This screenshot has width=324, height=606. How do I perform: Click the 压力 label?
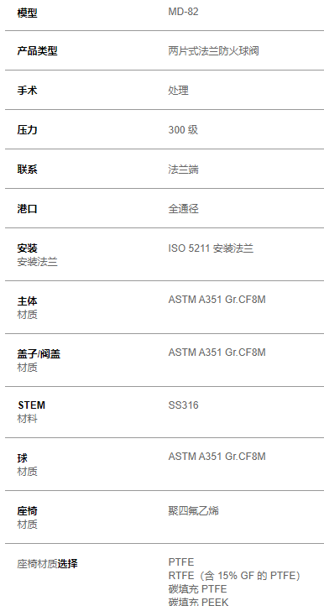coord(28,130)
